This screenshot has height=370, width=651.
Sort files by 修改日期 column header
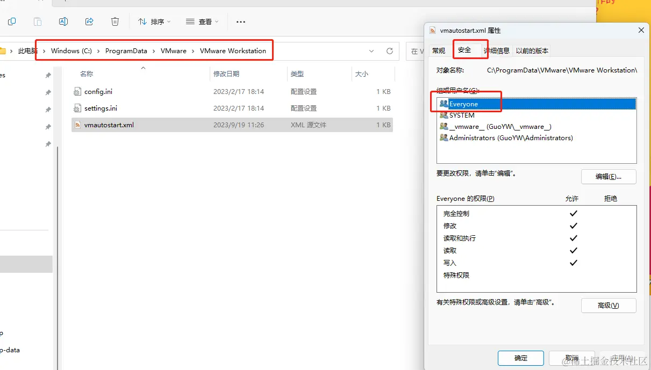click(x=226, y=74)
